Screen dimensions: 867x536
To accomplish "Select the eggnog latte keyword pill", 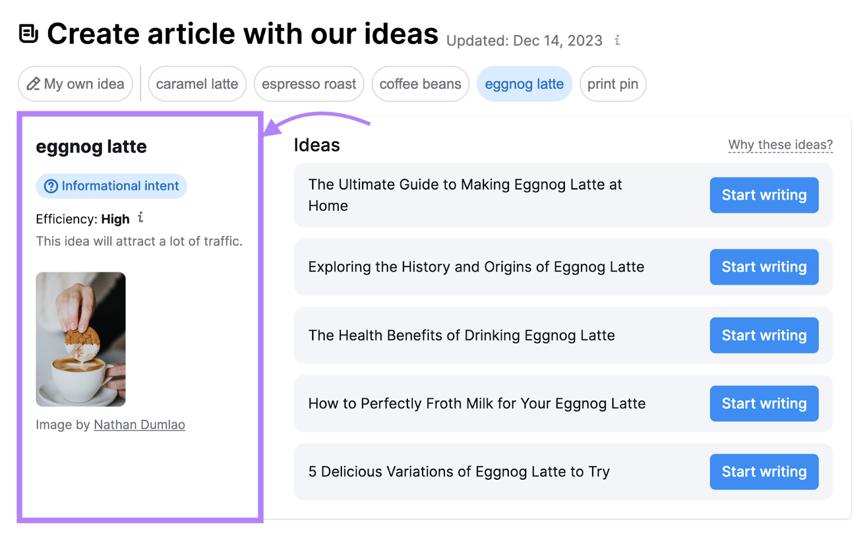I will 523,84.
